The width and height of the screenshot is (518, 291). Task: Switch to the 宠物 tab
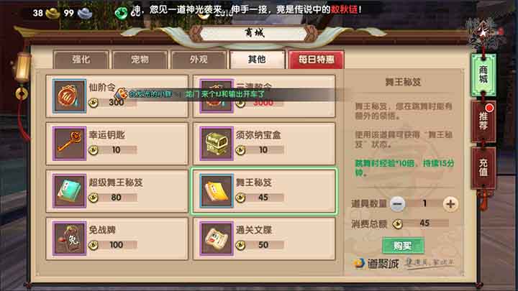click(140, 60)
